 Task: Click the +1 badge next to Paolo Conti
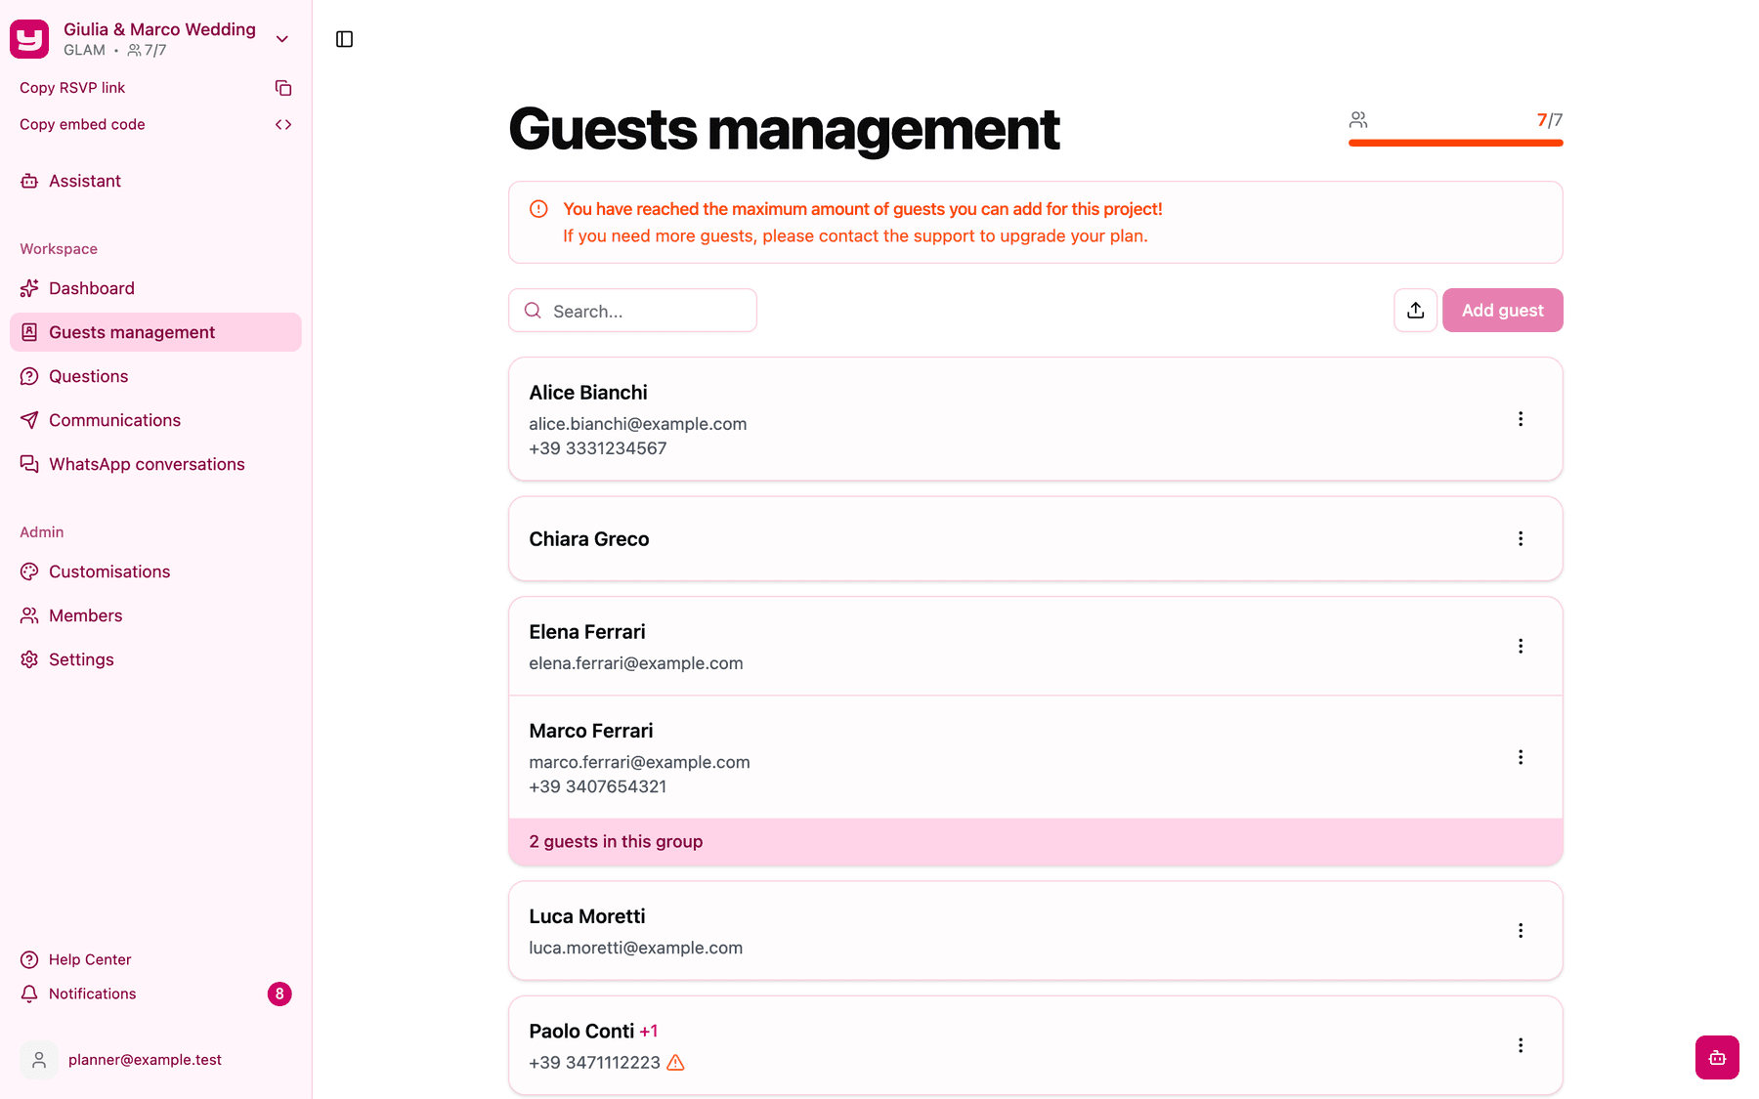649,1032
